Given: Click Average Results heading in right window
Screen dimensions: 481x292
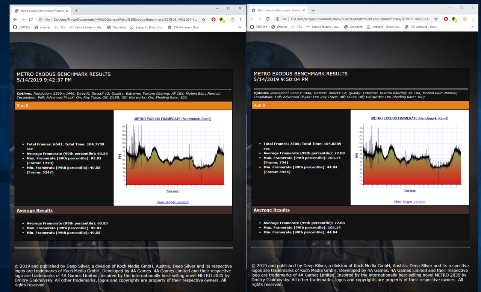Looking at the screenshot, I should tap(272, 210).
